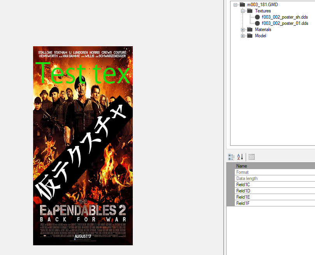Select the m003_181.GMD root label
Image resolution: width=315 pixels, height=255 pixels.
point(262,5)
